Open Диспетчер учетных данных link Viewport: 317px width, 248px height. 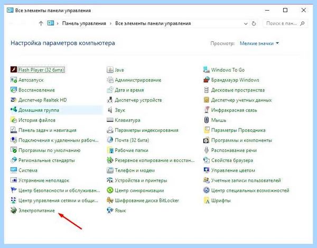point(241,100)
